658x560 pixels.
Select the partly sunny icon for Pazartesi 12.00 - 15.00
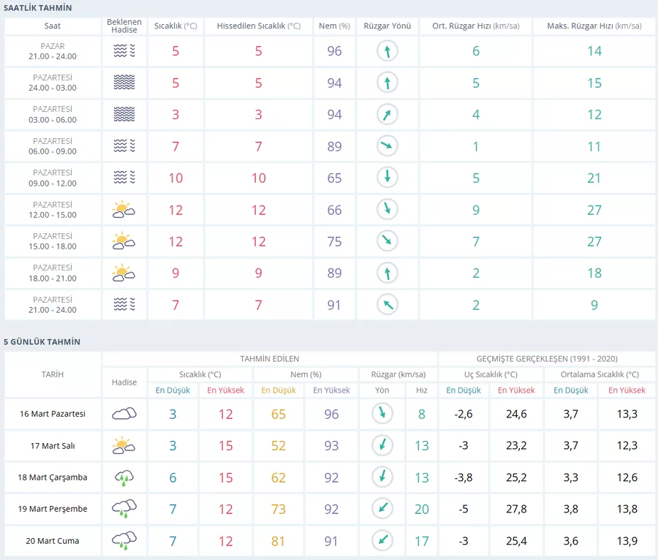(x=124, y=210)
